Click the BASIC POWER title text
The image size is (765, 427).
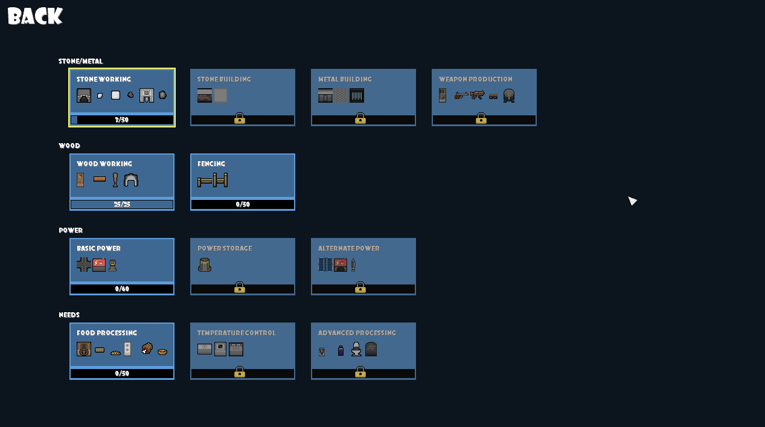pyautogui.click(x=98, y=248)
